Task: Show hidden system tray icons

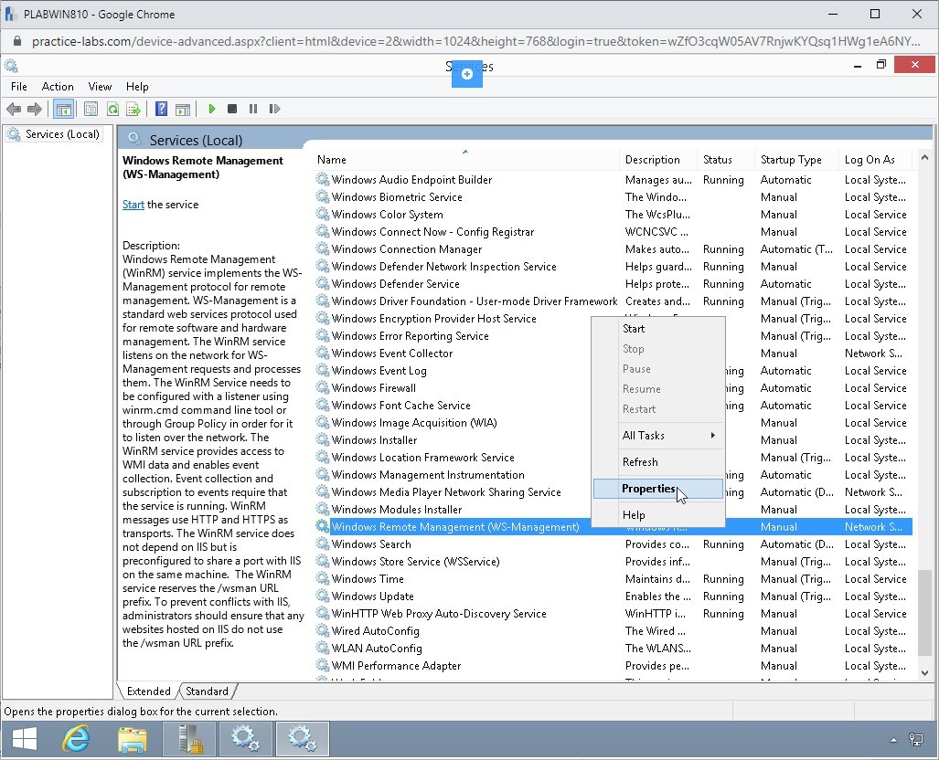Action: coord(893,740)
